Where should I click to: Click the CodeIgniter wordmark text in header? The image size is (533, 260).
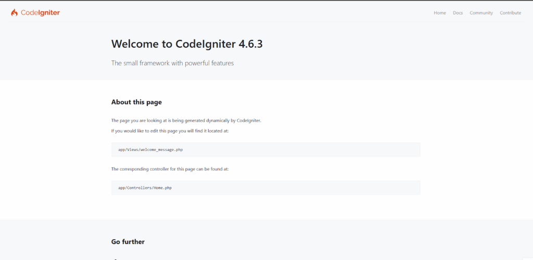point(41,12)
